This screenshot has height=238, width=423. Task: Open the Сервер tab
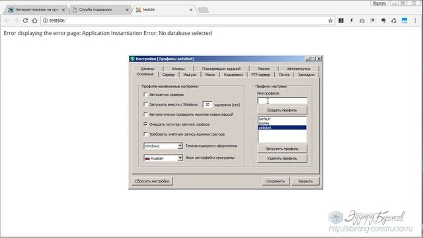point(169,75)
